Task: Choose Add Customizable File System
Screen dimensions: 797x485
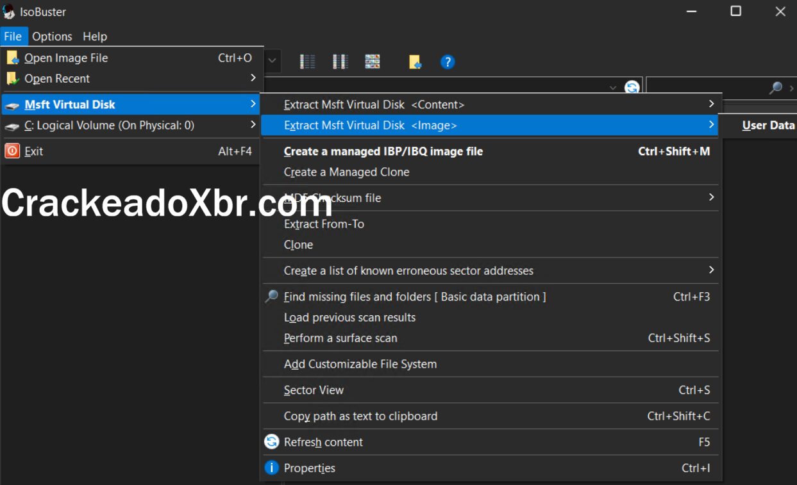Action: tap(491, 364)
